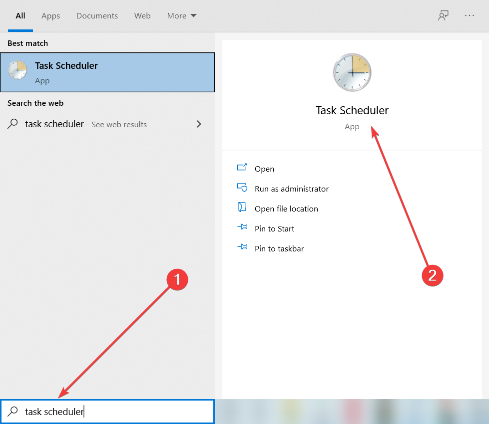
Task: Click Task Scheduler clock icon in results
Action: pyautogui.click(x=17, y=70)
